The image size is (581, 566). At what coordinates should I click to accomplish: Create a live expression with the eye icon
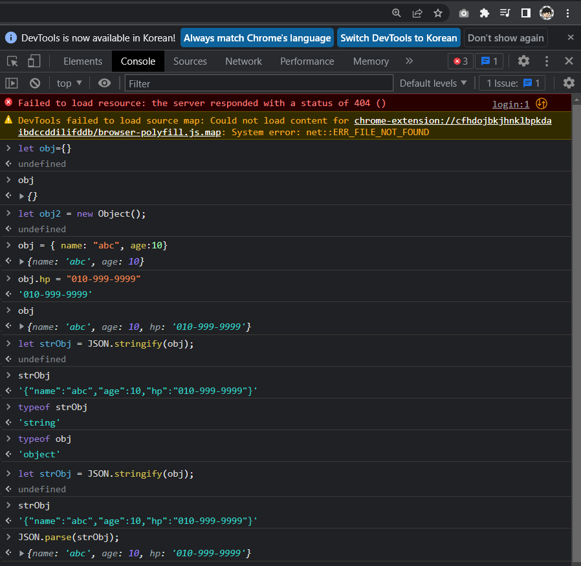(103, 83)
